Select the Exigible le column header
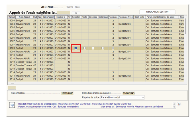The width and height of the screenshot is (196, 124). 60,17
